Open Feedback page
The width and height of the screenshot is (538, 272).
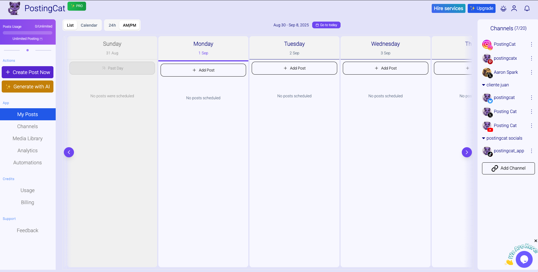[x=28, y=230]
